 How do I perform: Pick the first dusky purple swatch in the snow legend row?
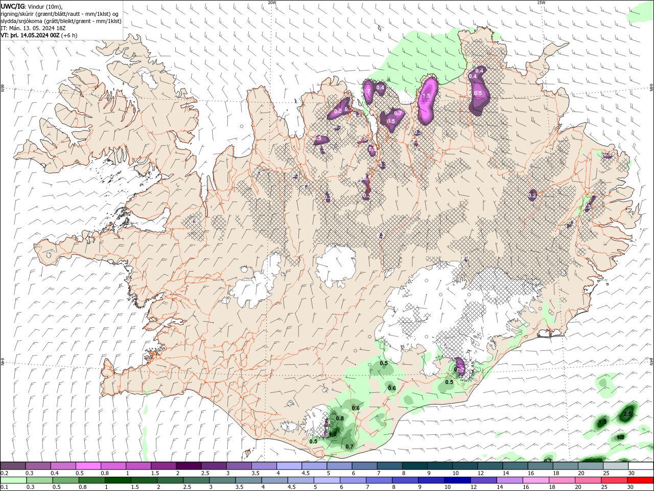(13, 466)
